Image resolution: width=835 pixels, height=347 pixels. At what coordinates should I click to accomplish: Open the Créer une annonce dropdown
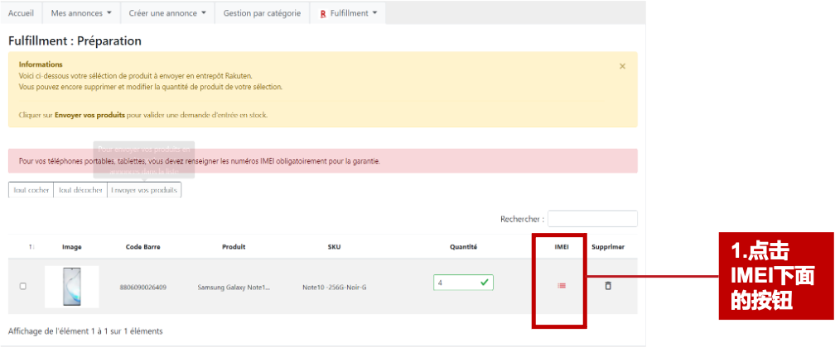pos(167,13)
